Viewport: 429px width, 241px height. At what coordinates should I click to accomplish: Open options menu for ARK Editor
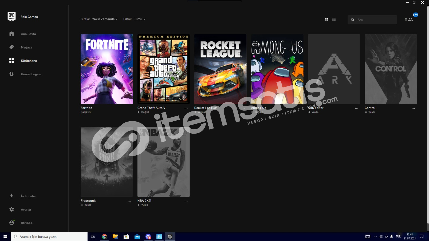(x=357, y=108)
